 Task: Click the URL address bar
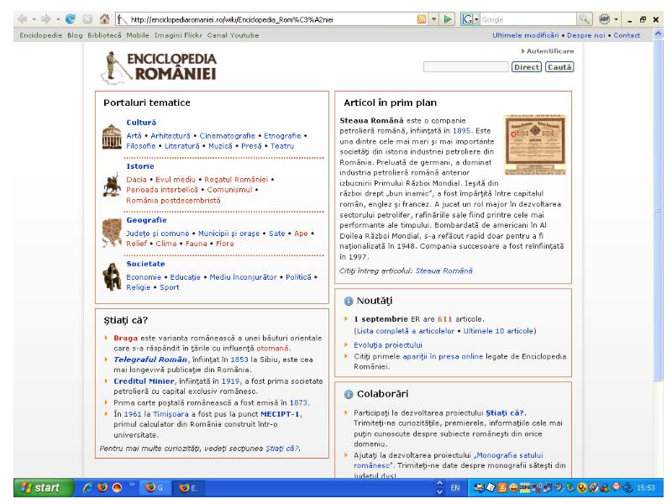point(272,19)
